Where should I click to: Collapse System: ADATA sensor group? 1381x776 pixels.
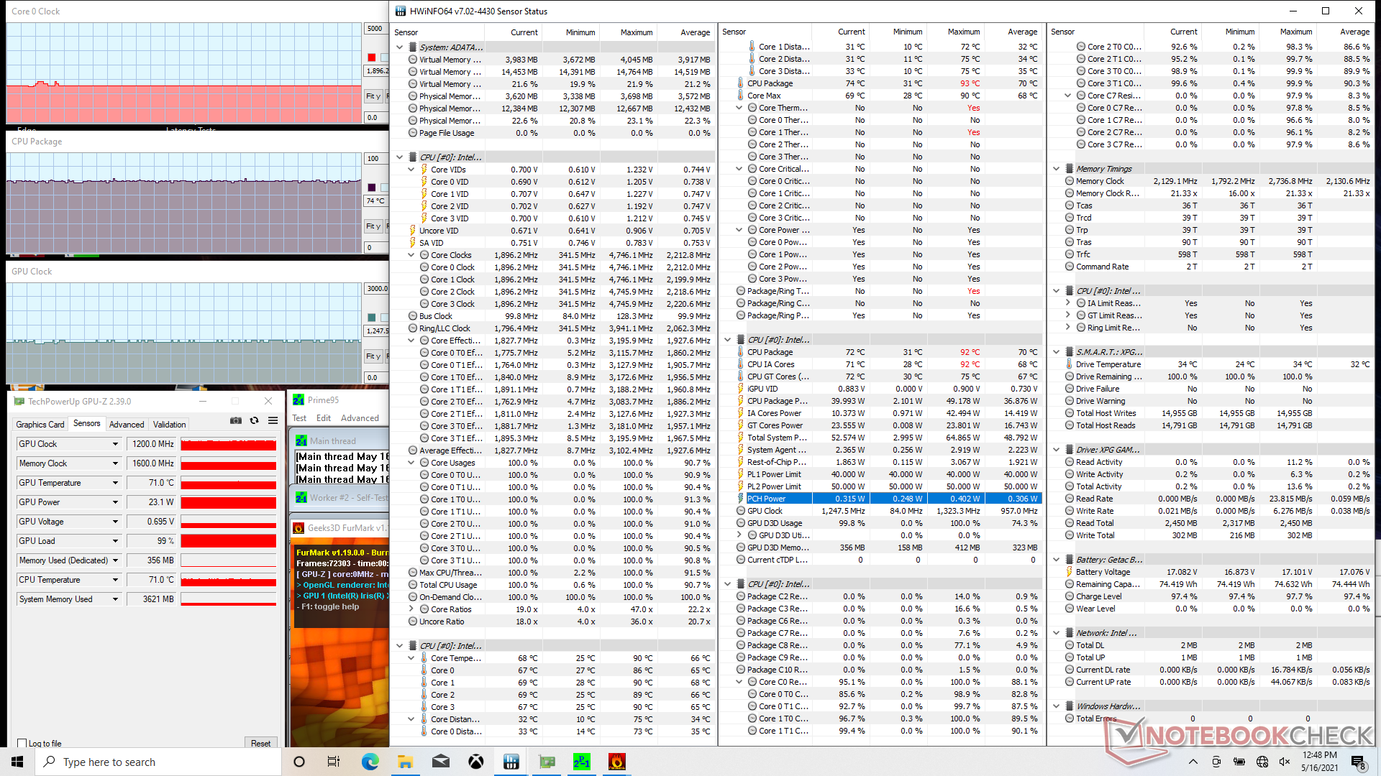(x=400, y=47)
